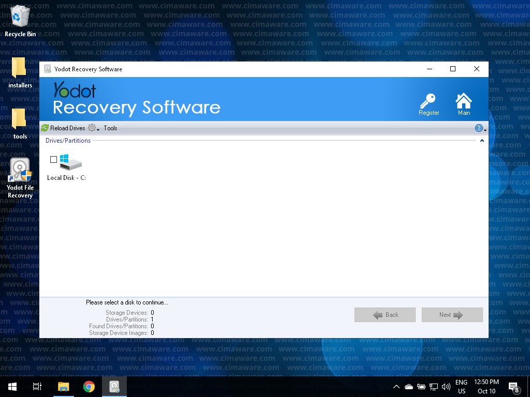Reload Drives from the toolbar

[63, 128]
